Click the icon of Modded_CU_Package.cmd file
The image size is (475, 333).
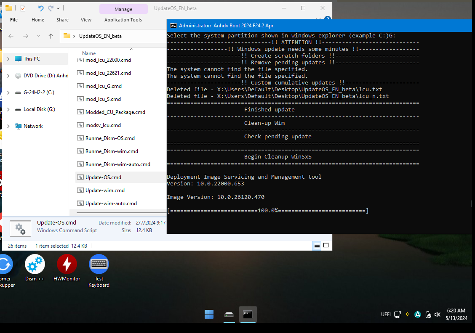80,112
